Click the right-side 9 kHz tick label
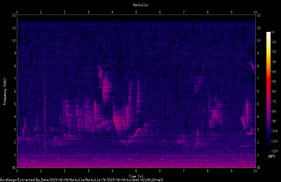This screenshot has height=182, width=281. [x=258, y=53]
